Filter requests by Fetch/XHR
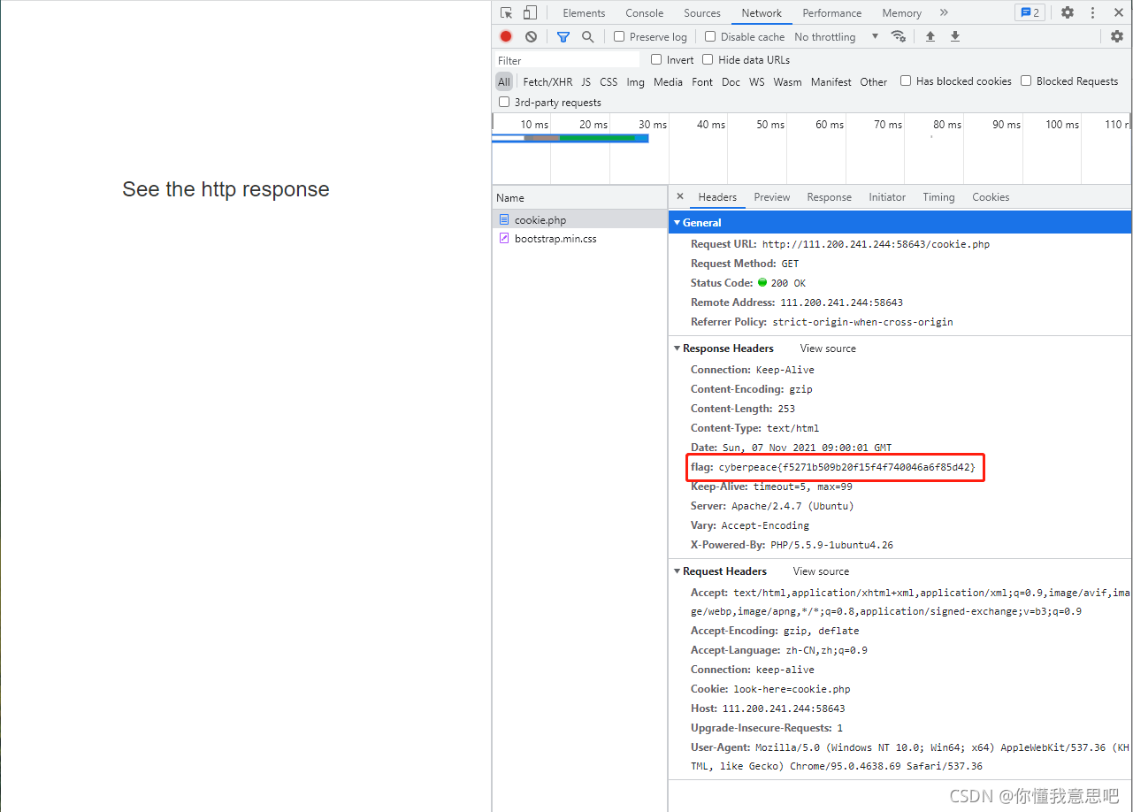The image size is (1133, 812). [x=547, y=81]
